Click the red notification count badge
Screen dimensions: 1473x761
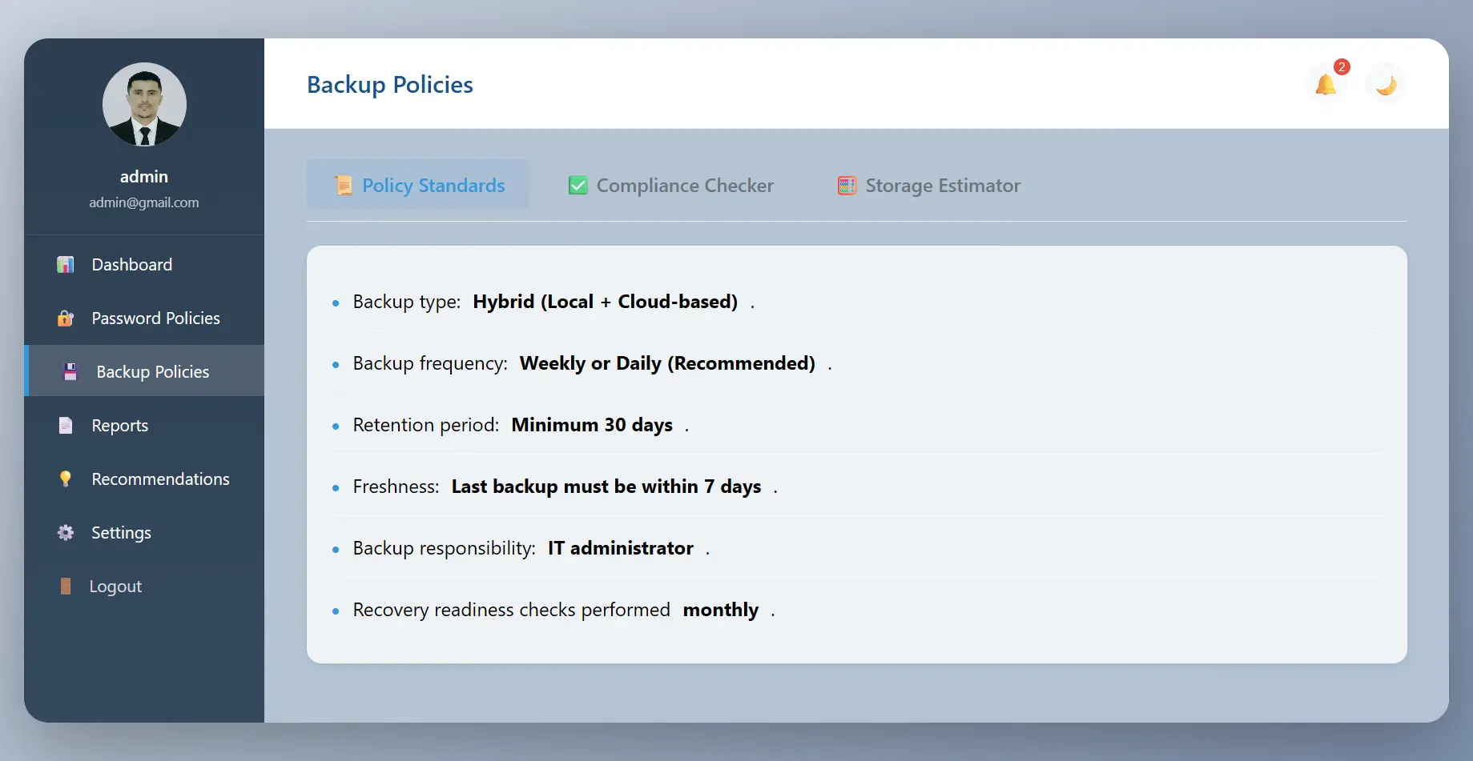click(x=1342, y=67)
